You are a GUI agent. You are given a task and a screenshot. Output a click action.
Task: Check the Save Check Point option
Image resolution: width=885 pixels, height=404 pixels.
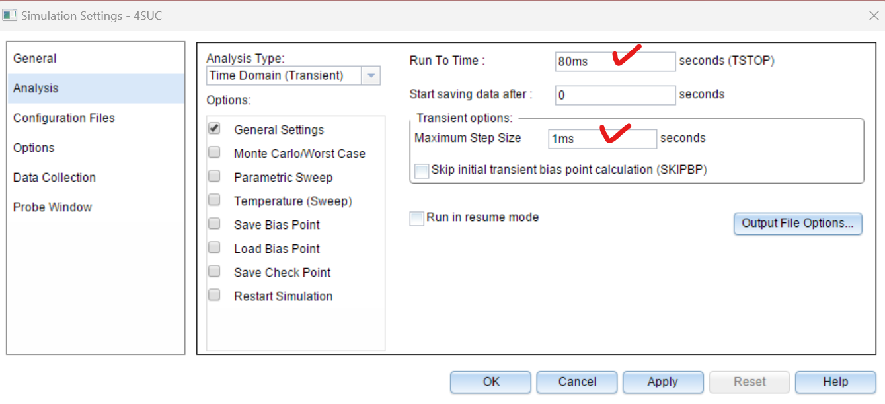[x=214, y=272]
